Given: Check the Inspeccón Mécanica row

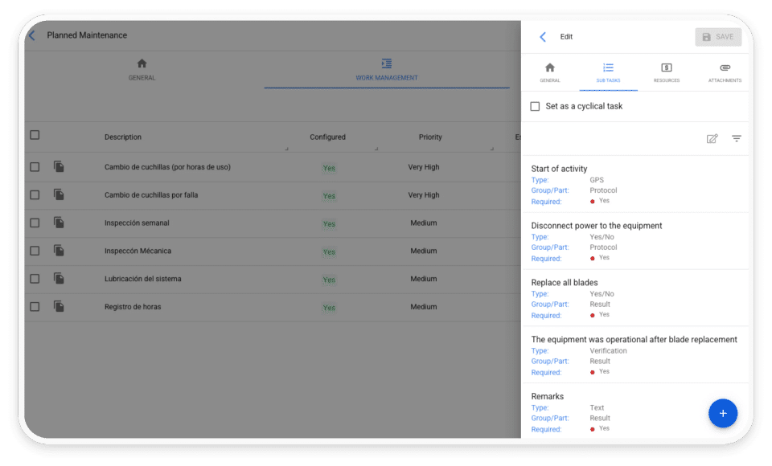Looking at the screenshot, I should 35,251.
